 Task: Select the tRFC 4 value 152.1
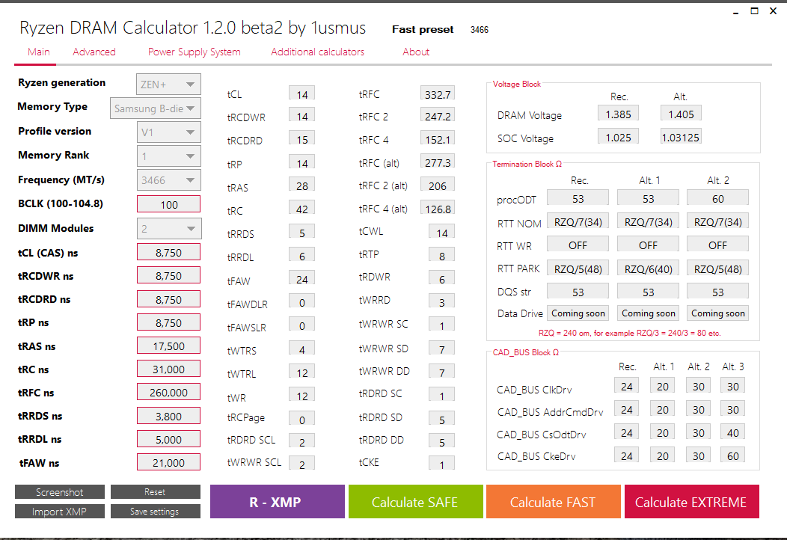pos(438,139)
